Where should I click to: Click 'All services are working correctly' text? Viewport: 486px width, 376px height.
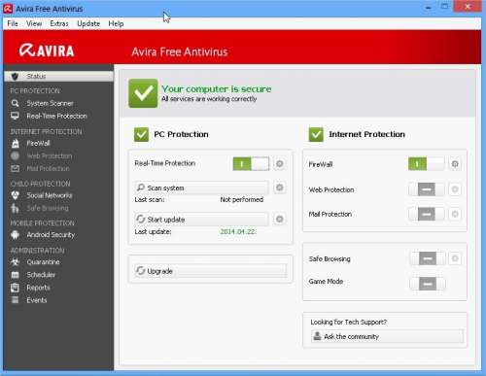209,99
